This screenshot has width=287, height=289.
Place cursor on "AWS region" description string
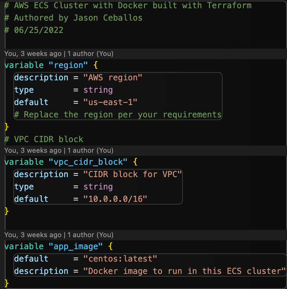click(x=113, y=78)
